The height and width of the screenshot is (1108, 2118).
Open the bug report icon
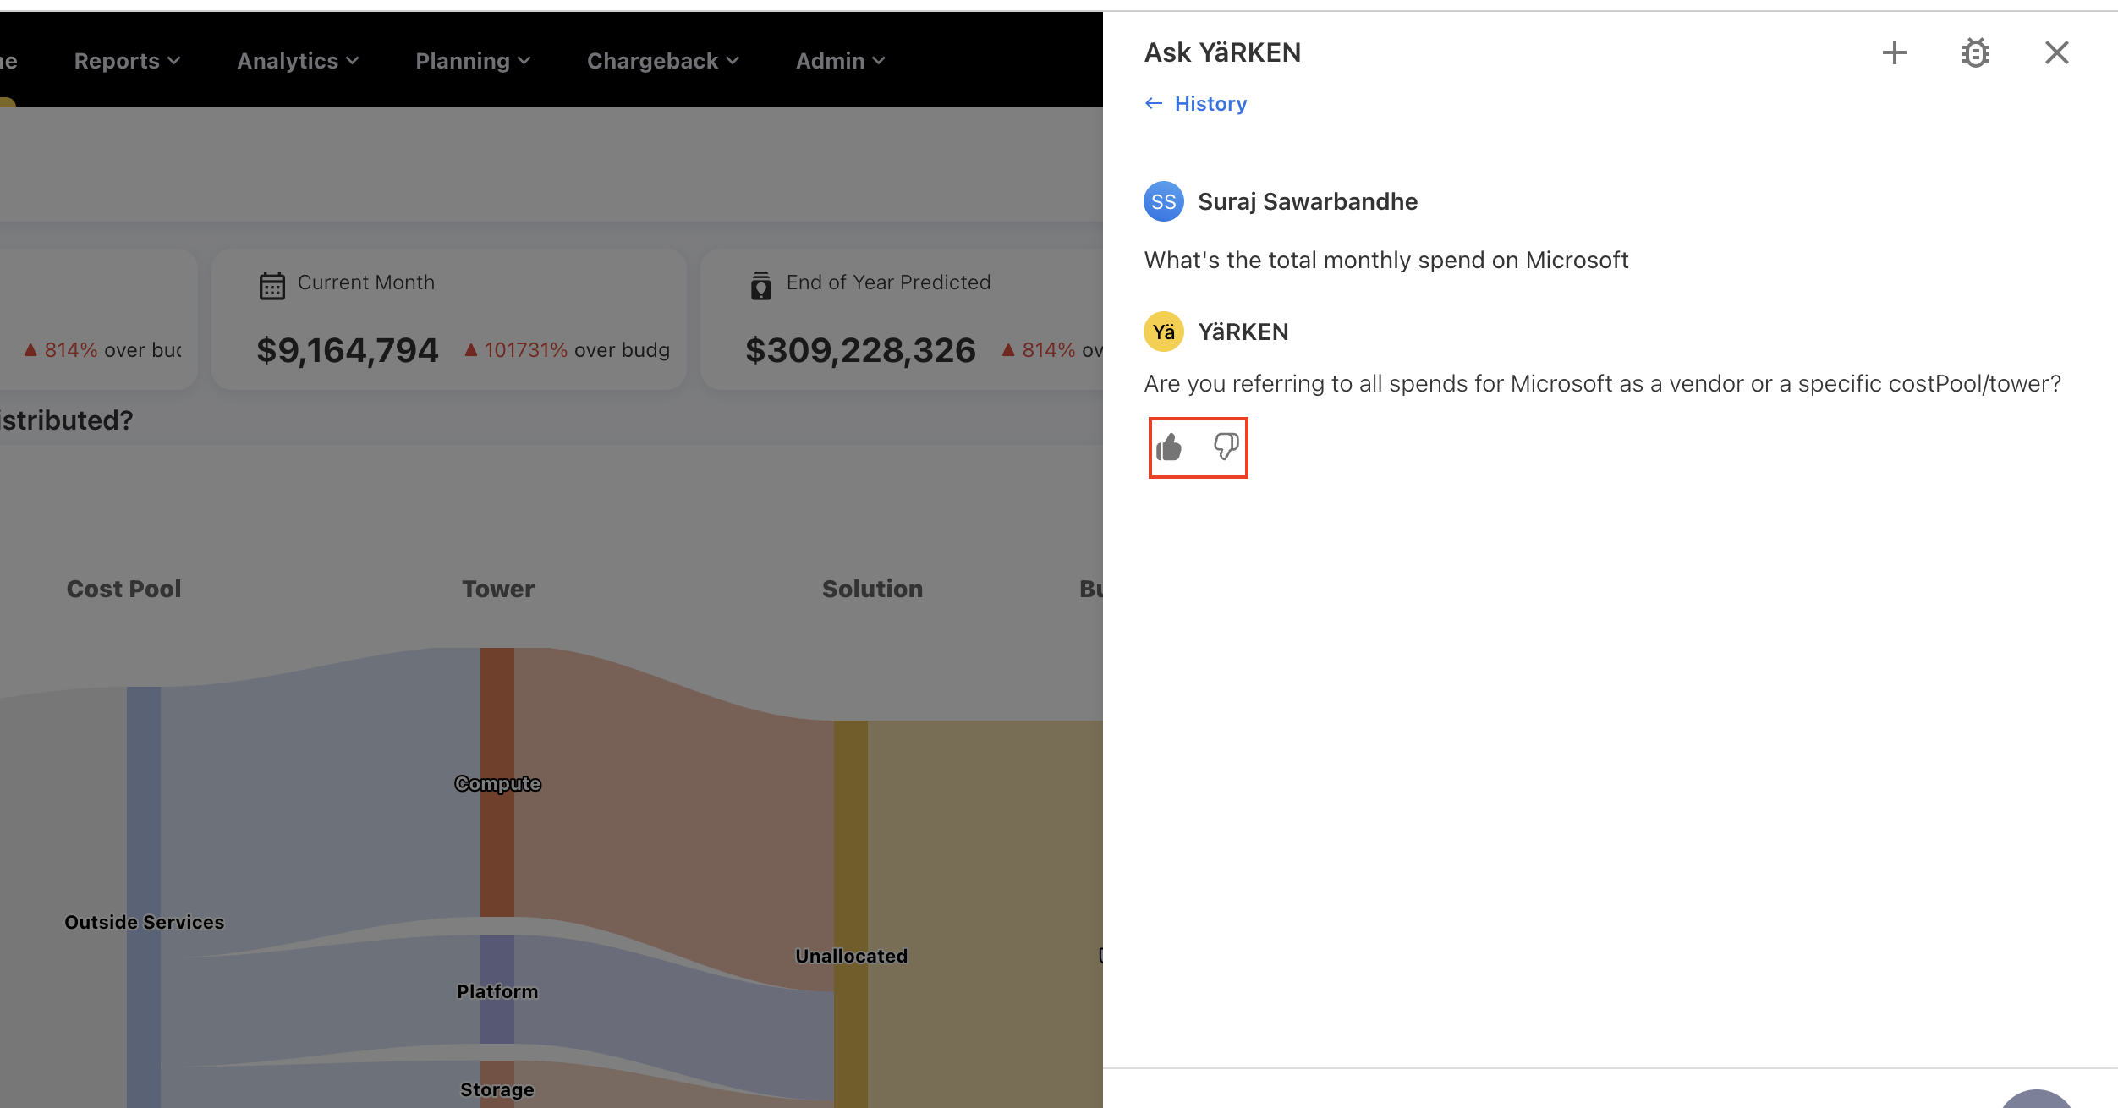click(x=1976, y=52)
